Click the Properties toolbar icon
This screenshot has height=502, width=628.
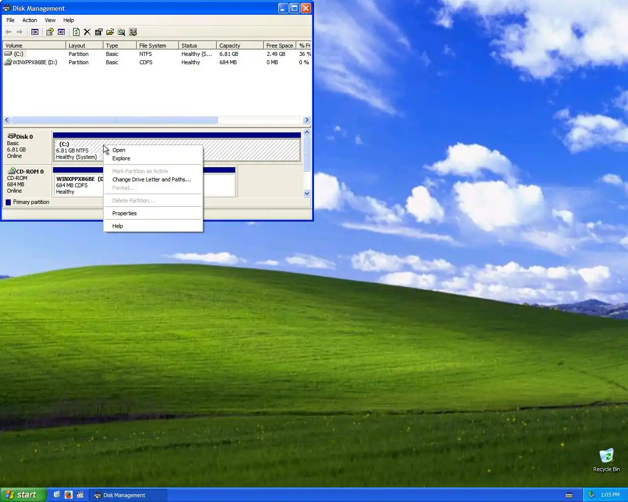point(99,32)
